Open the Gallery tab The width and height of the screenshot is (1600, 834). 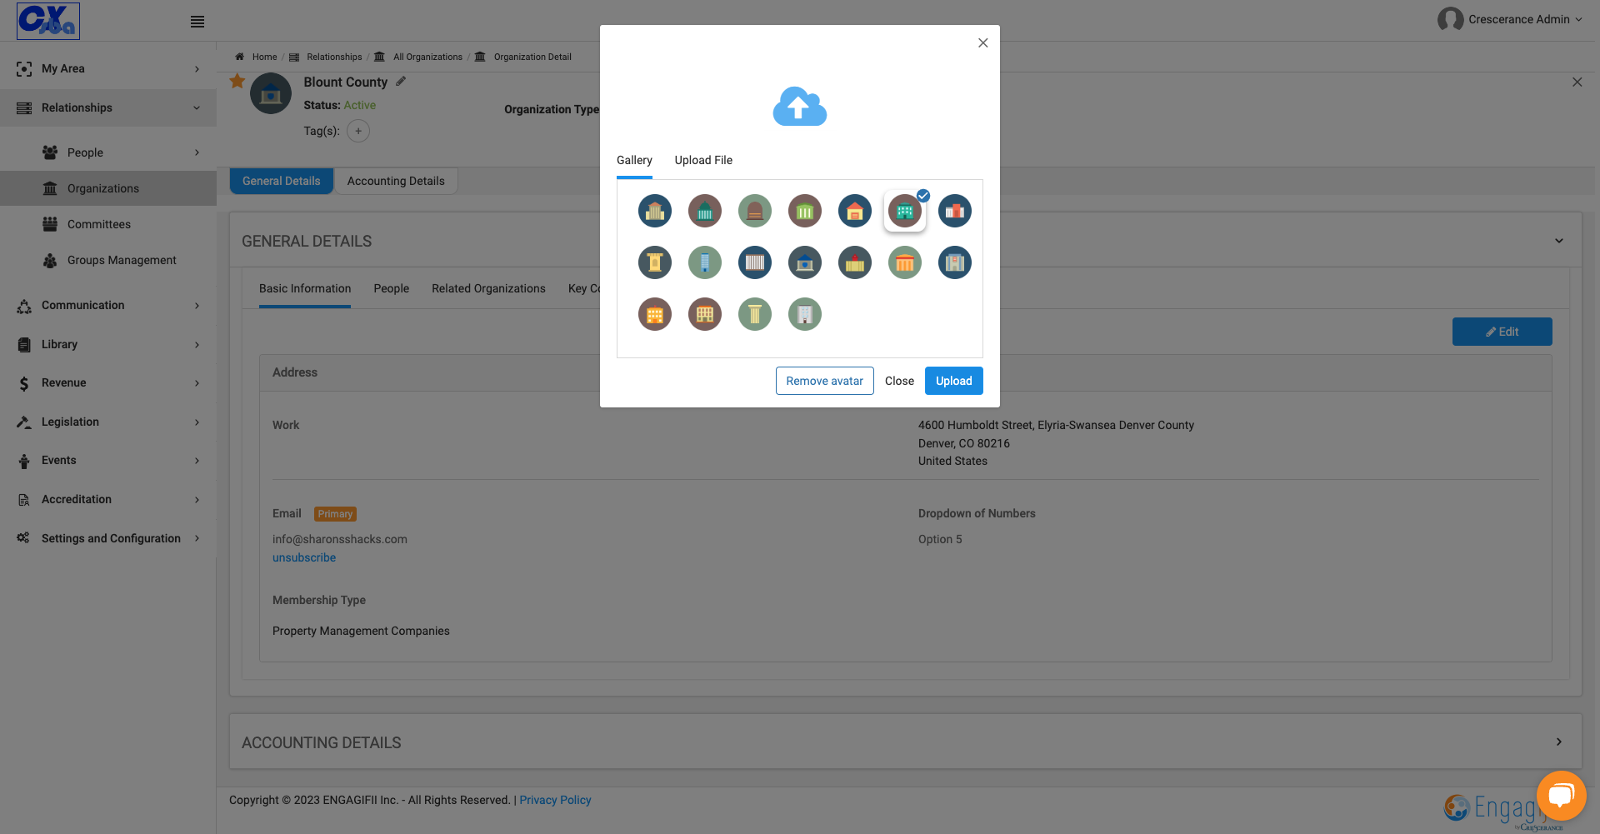[x=634, y=160]
